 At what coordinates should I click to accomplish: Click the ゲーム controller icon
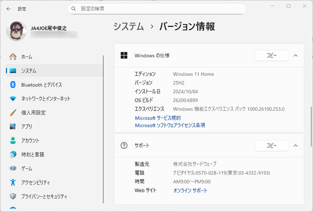(13, 168)
